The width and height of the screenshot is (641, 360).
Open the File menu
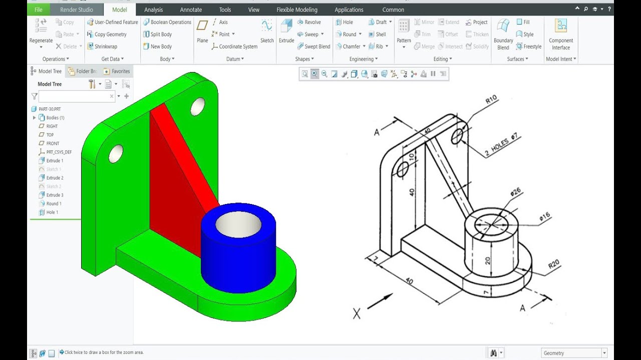[x=39, y=9]
